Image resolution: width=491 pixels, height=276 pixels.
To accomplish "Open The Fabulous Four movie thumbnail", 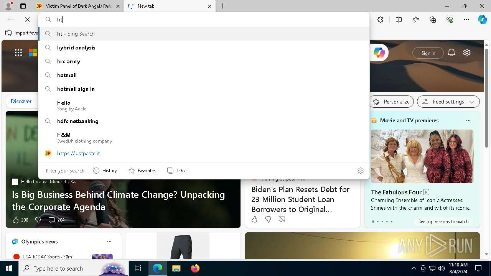I will click(x=422, y=156).
